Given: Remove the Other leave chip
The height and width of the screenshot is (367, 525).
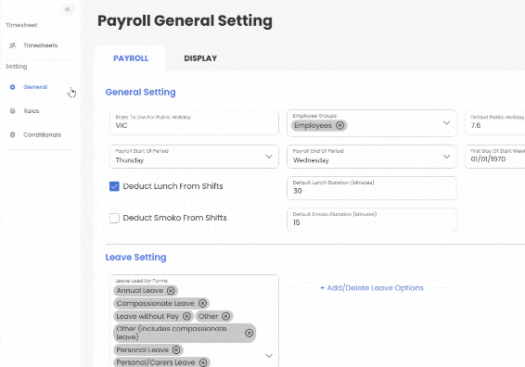Looking at the screenshot, I should pos(226,316).
